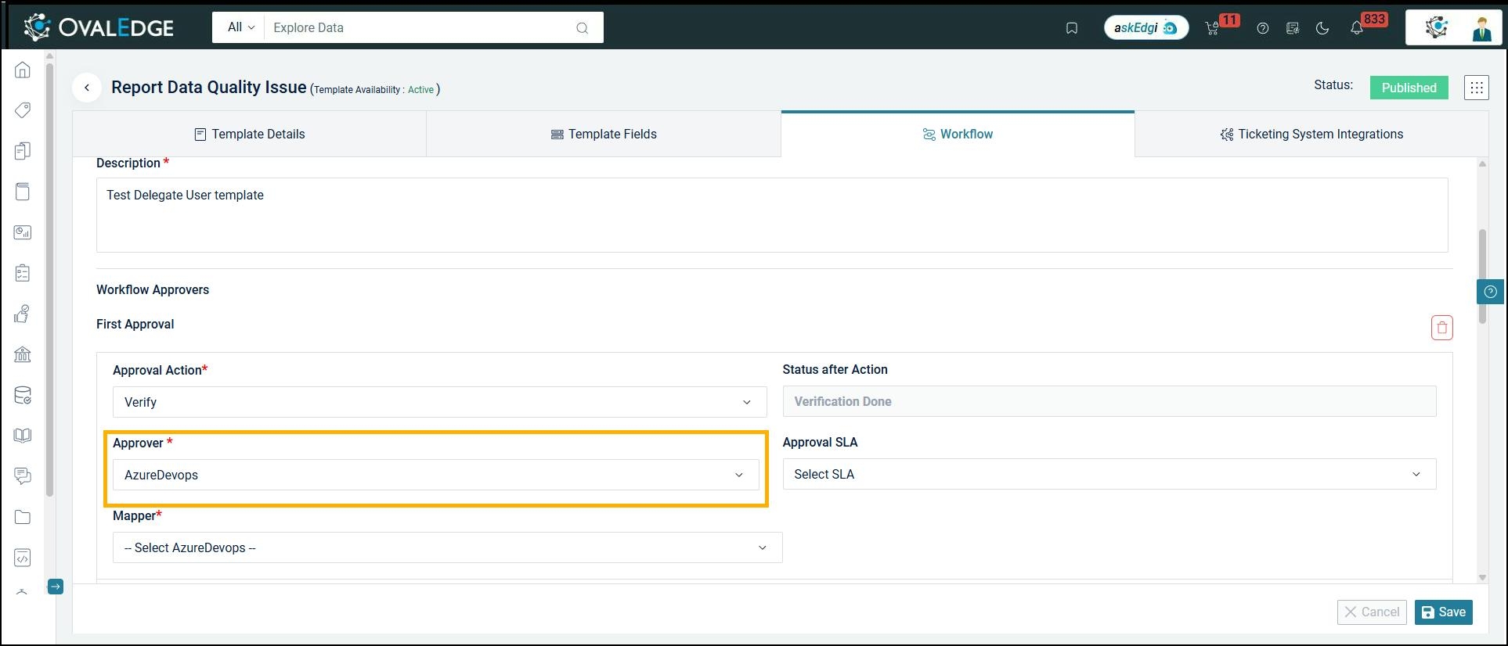Click the bookmark icon in header
Screen dimensions: 1508x646
click(1072, 28)
